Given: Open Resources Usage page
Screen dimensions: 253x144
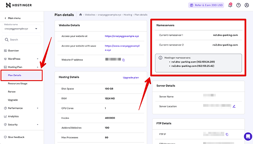Looking at the screenshot, I should click(18, 83).
